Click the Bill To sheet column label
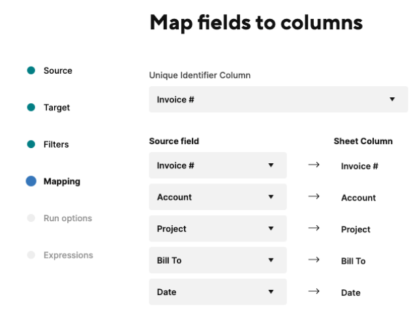Image resolution: width=411 pixels, height=312 pixels. [x=353, y=261]
